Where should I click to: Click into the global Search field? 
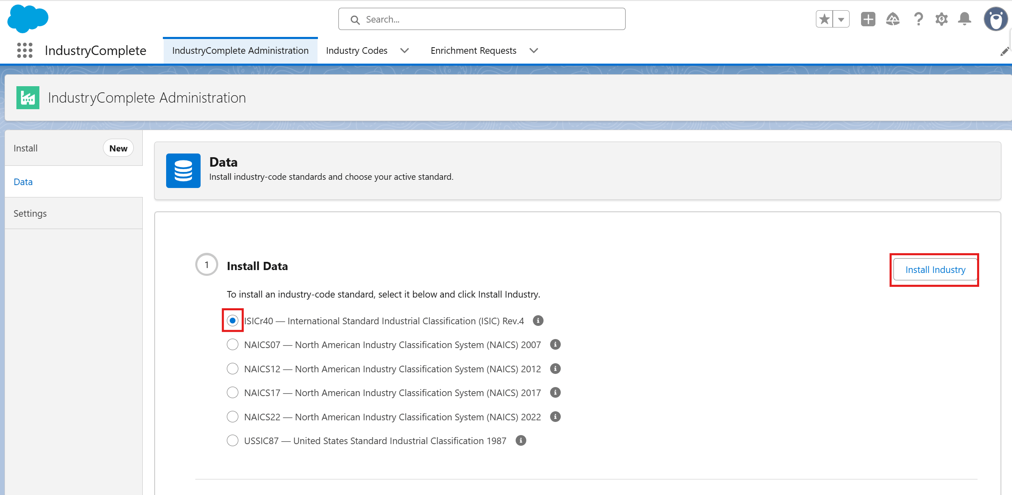coord(482,19)
